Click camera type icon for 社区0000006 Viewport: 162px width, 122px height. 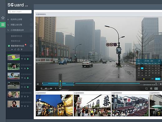coord(22,106)
